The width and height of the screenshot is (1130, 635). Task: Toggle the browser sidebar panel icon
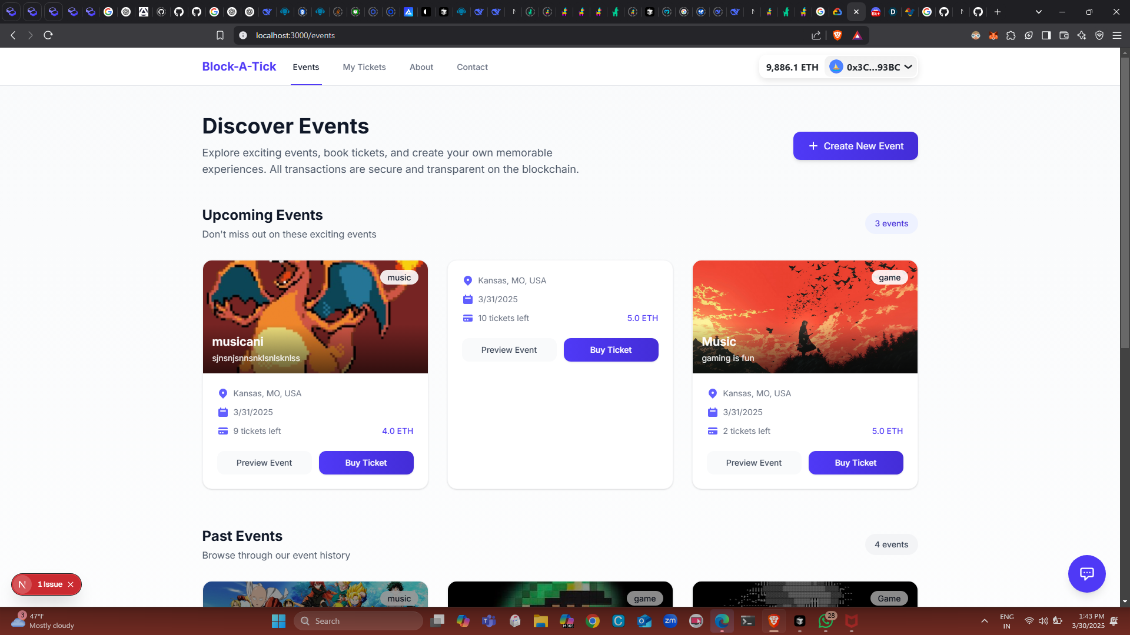coord(1046,35)
